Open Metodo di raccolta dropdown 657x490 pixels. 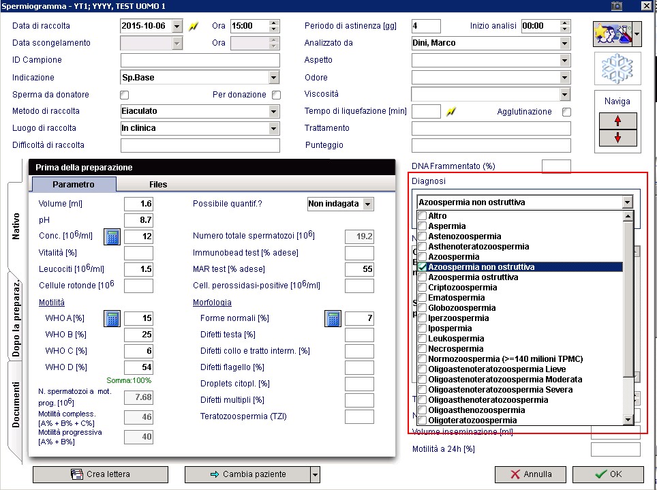coord(273,112)
